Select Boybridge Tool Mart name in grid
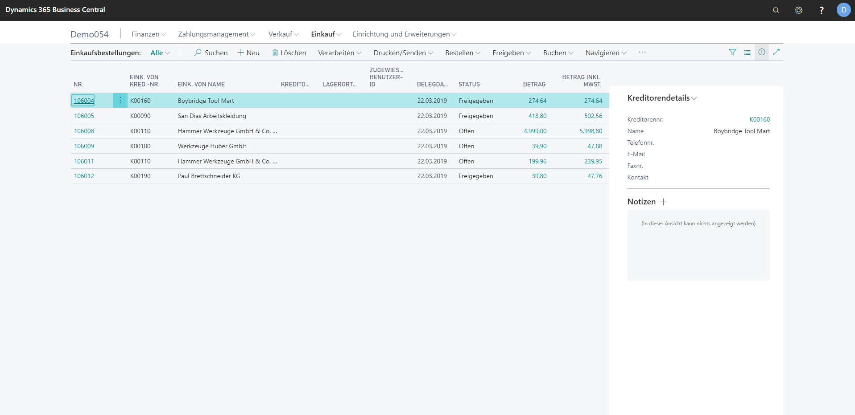 (206, 101)
